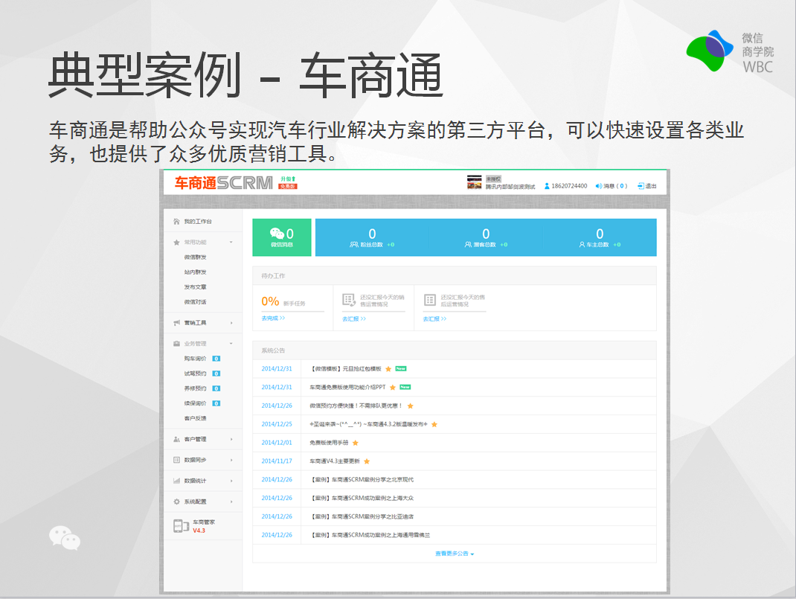The height and width of the screenshot is (599, 796).
Task: Click the blue user icon beside 18620724400
Action: pos(547,186)
